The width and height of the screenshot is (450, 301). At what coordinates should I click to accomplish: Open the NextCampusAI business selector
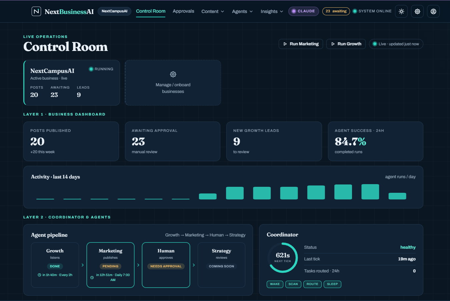click(x=114, y=11)
